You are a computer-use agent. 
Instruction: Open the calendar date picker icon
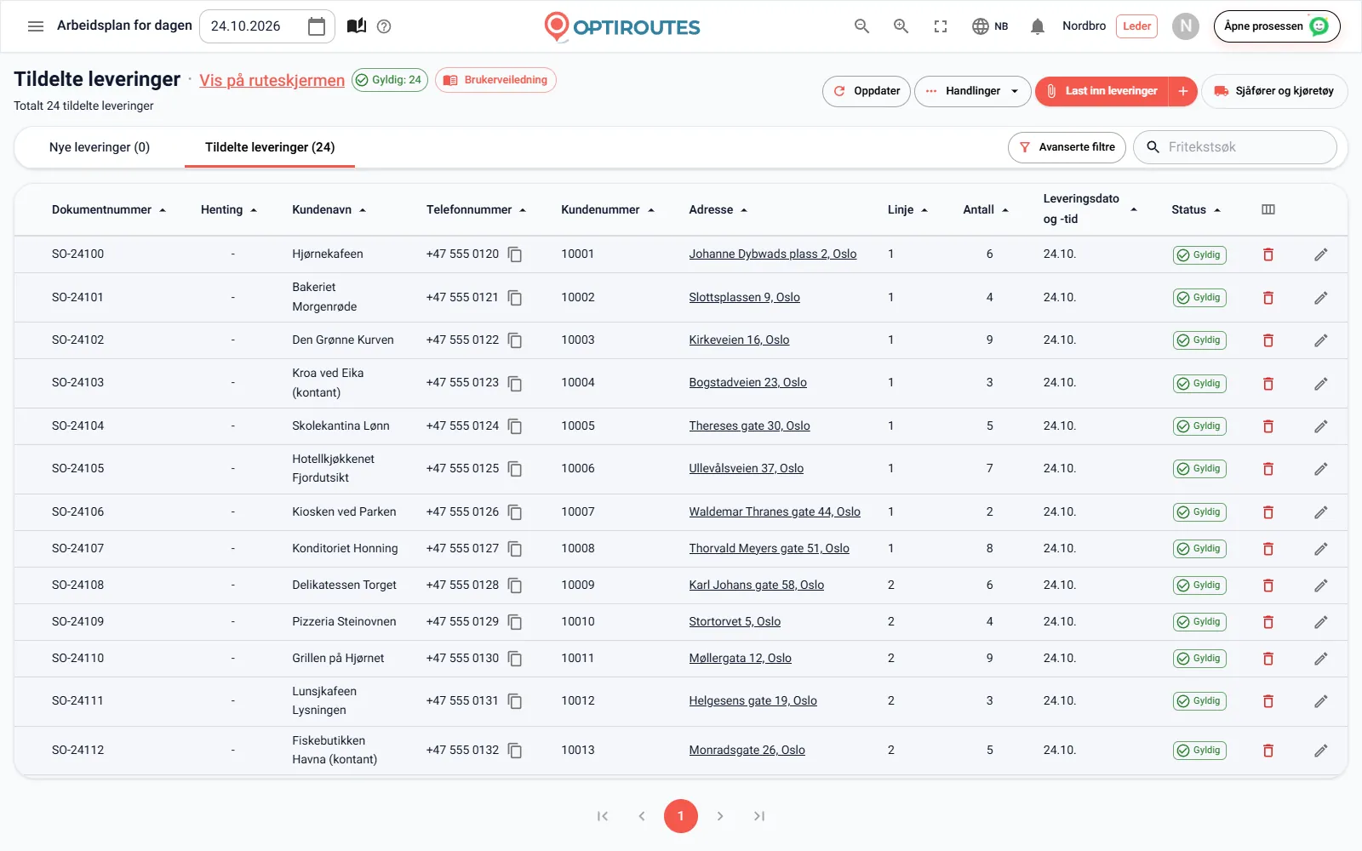(x=317, y=26)
